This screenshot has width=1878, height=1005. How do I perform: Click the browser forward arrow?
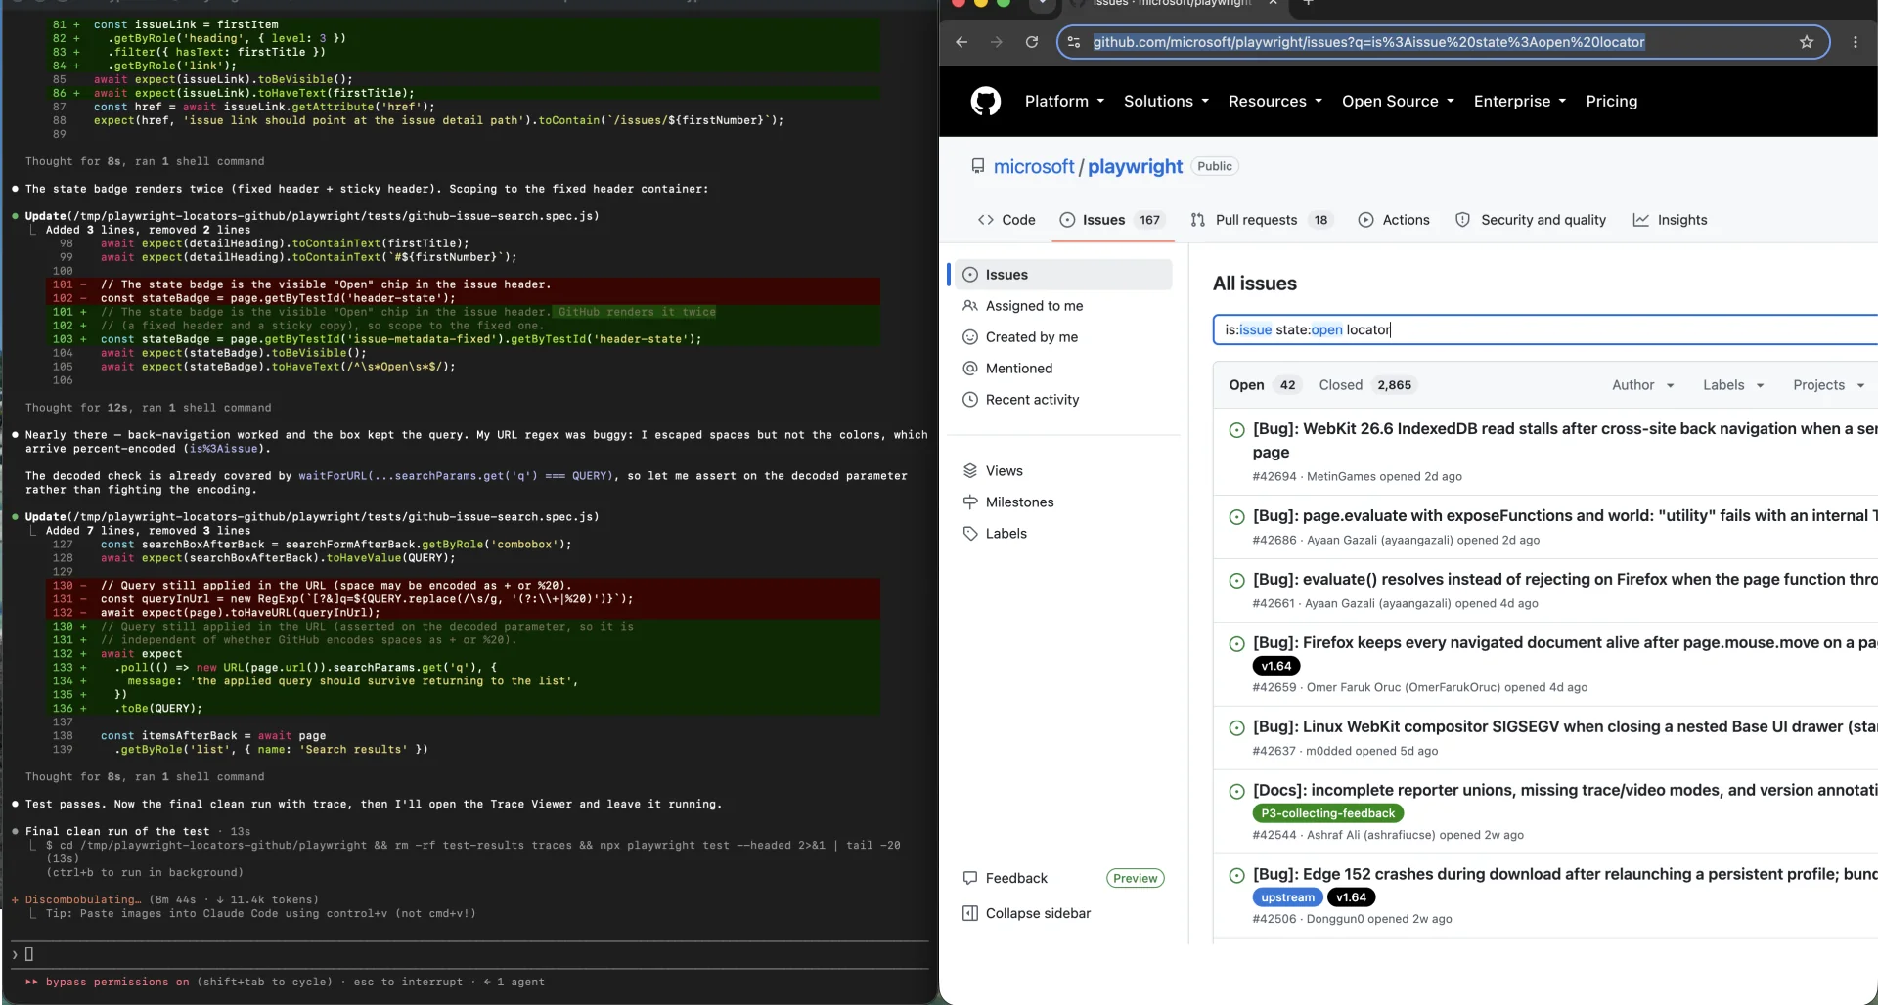point(996,42)
